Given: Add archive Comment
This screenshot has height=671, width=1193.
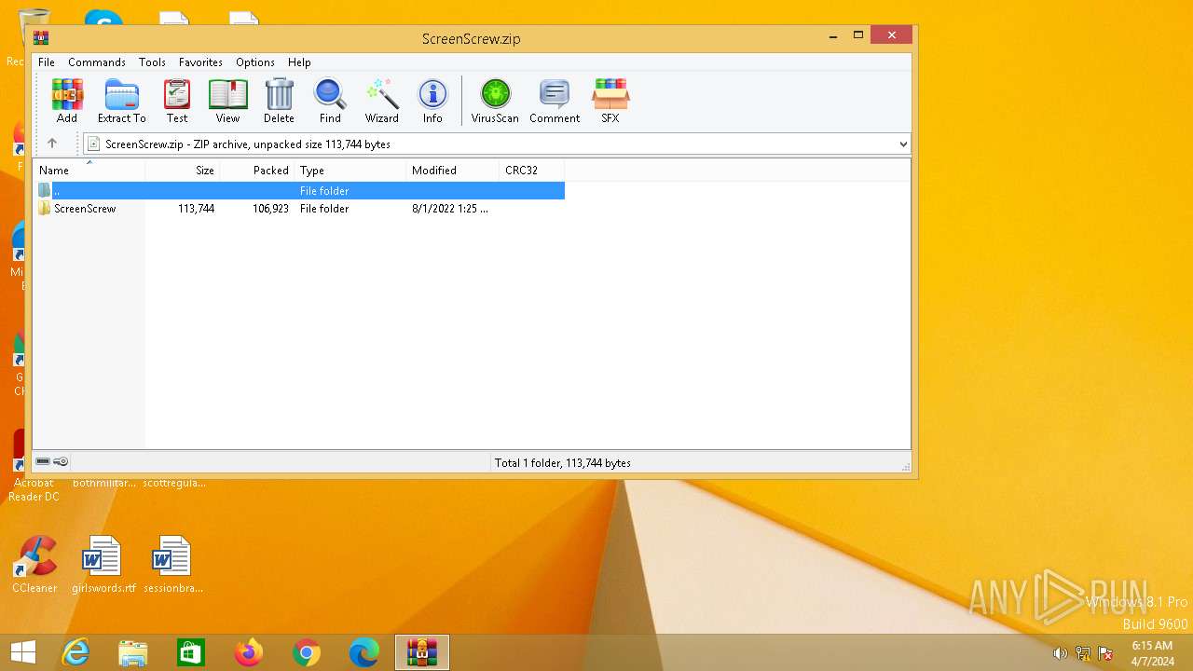Looking at the screenshot, I should pyautogui.click(x=555, y=101).
